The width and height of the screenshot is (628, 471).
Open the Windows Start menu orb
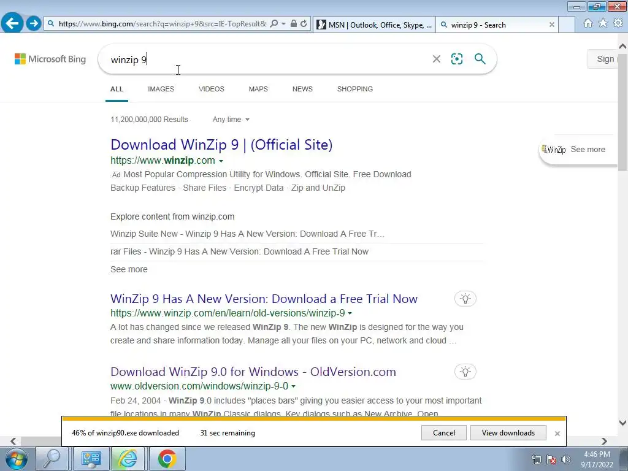click(x=16, y=459)
